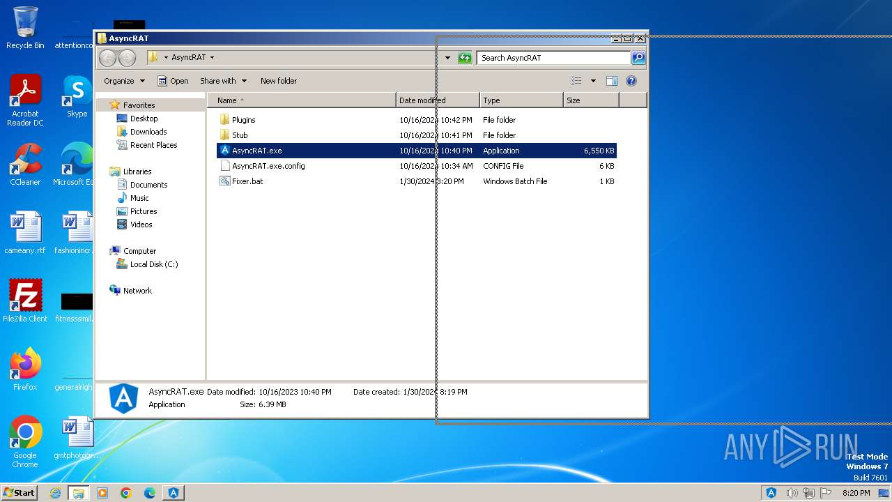Change view using the views icon
Viewport: 892px width, 502px height.
point(576,81)
